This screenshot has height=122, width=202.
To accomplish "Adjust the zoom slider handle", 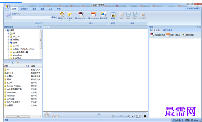I will click(121, 116).
